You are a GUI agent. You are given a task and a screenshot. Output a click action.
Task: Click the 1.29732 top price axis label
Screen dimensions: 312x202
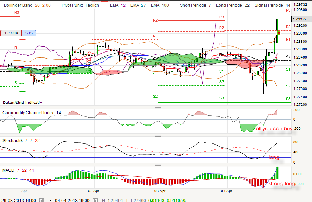[x=300, y=5]
